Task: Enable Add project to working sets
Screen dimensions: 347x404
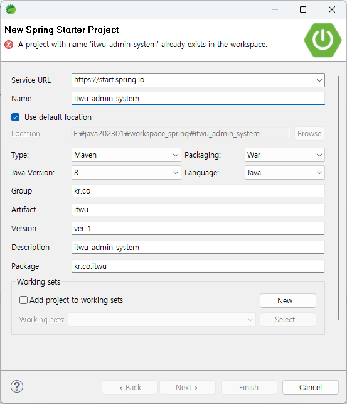Action: point(23,300)
